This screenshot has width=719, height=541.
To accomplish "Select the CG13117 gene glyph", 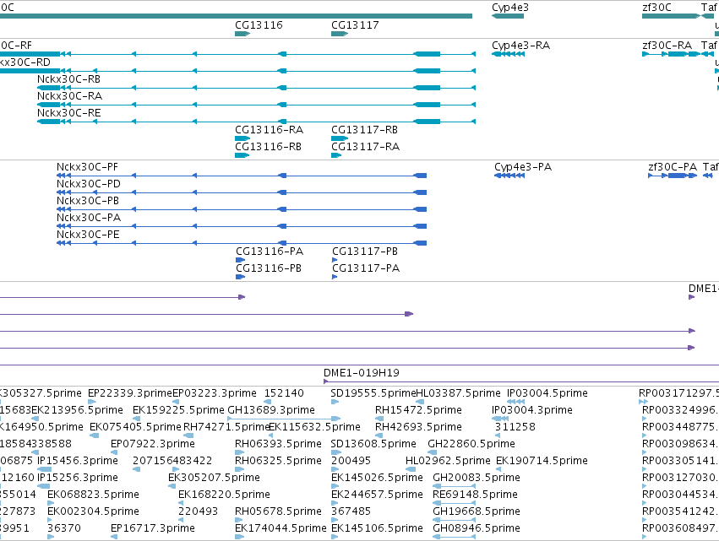I will point(340,34).
